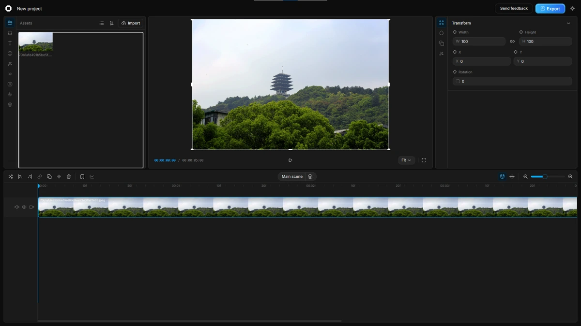The image size is (581, 326).
Task: Click the Y position input field
Action: (543, 61)
